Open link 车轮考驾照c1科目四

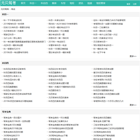[x=102, y=80]
